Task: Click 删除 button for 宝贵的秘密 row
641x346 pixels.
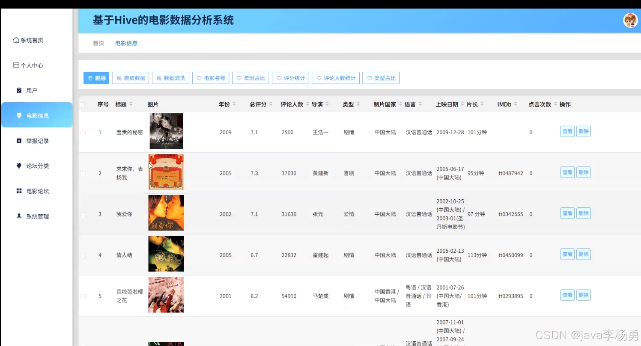Action: [x=583, y=131]
